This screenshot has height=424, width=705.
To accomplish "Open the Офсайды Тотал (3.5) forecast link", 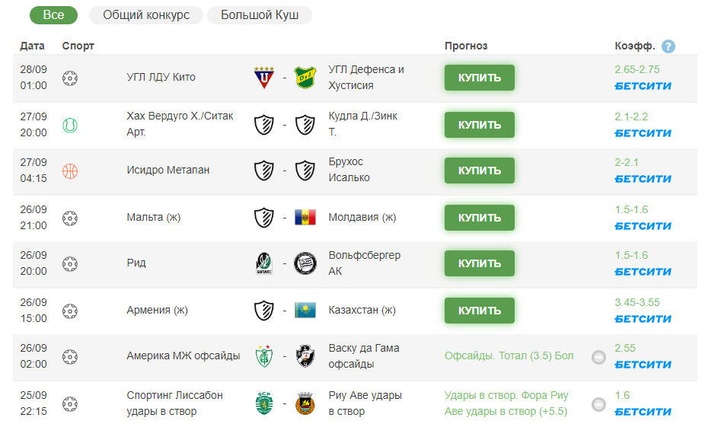I will (x=509, y=355).
